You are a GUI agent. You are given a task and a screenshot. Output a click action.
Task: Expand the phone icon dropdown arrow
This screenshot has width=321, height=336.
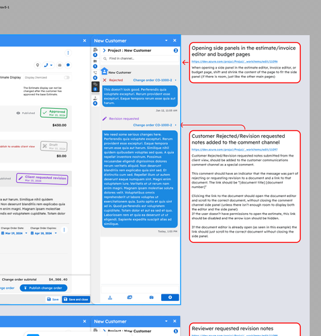click(x=51, y=65)
